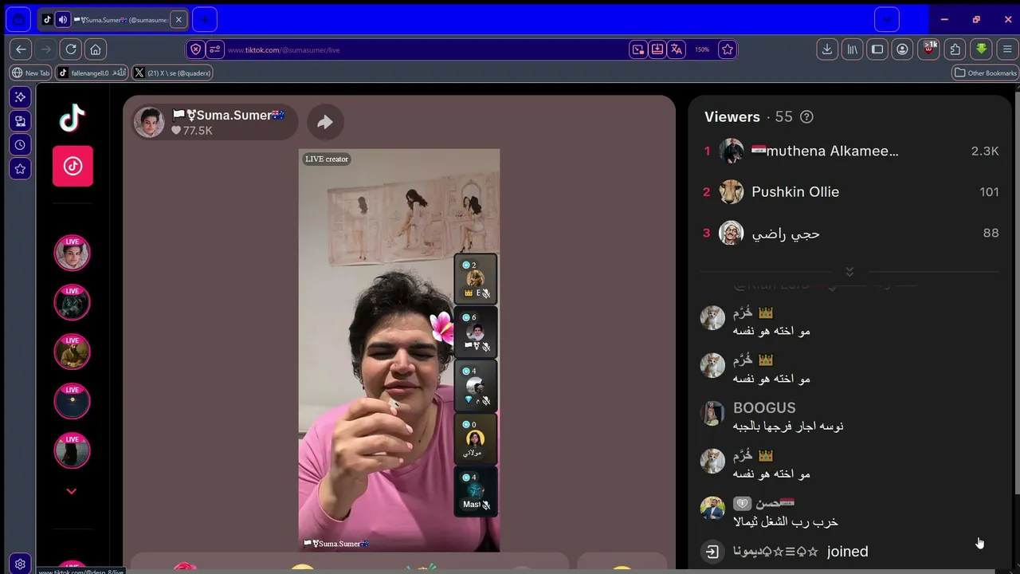Click the Suma.Sumer streamer name in the header
This screenshot has width=1020, height=574.
pyautogui.click(x=229, y=116)
